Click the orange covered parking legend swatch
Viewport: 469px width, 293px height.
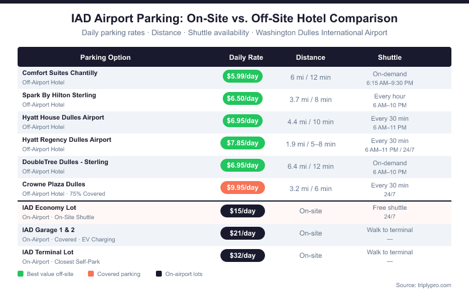[x=91, y=274]
